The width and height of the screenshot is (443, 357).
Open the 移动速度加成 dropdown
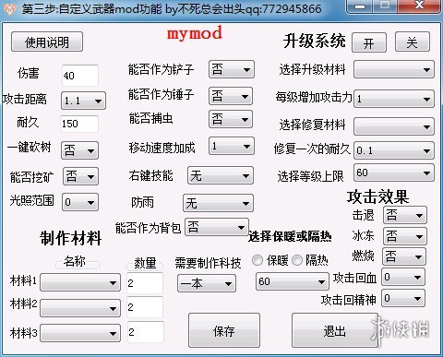[x=232, y=146]
